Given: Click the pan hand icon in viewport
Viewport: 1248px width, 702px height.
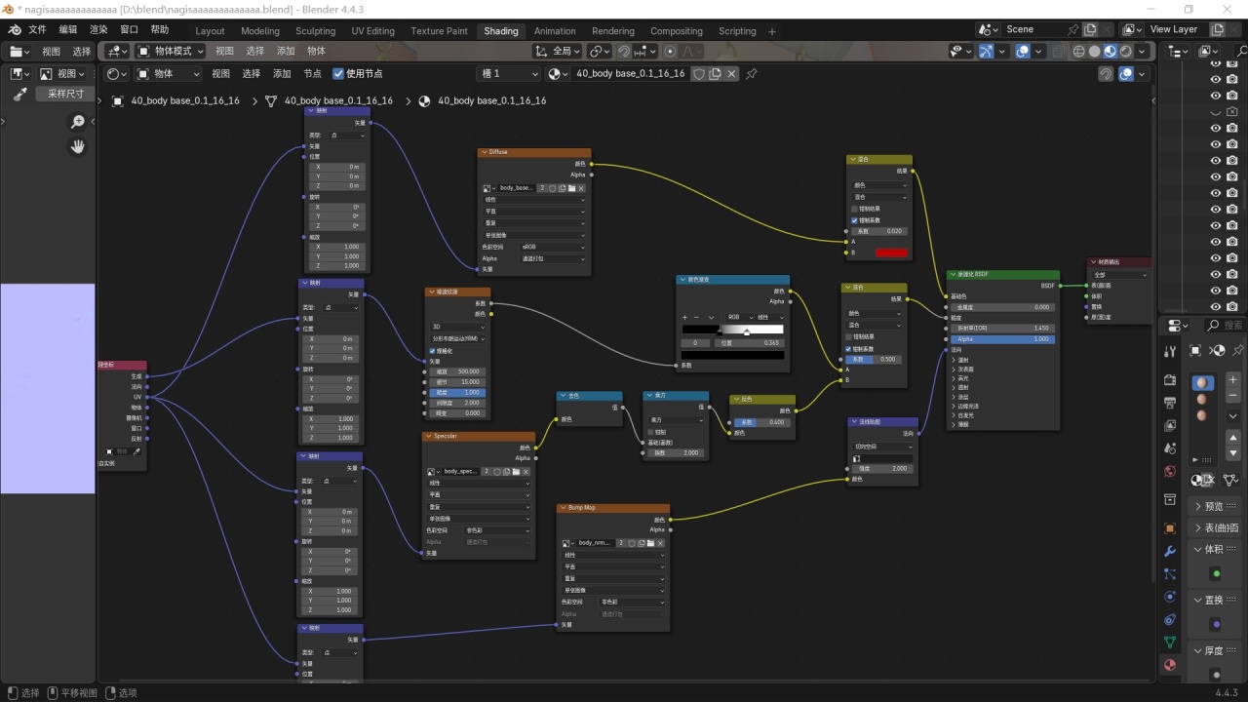Looking at the screenshot, I should (78, 146).
